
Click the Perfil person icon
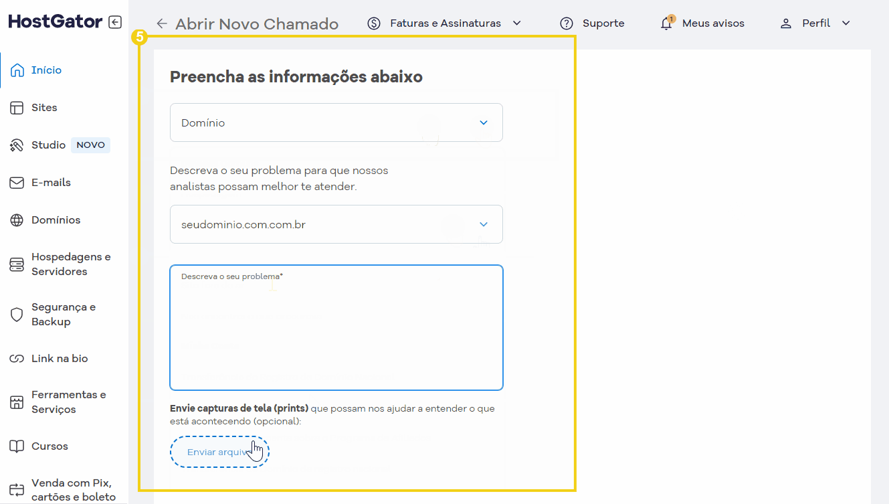tap(786, 23)
